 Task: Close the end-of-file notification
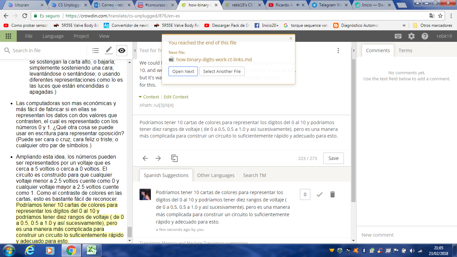pos(291,38)
